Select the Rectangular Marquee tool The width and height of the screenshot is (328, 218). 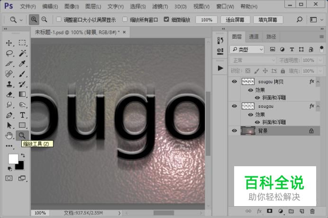tap(22, 43)
